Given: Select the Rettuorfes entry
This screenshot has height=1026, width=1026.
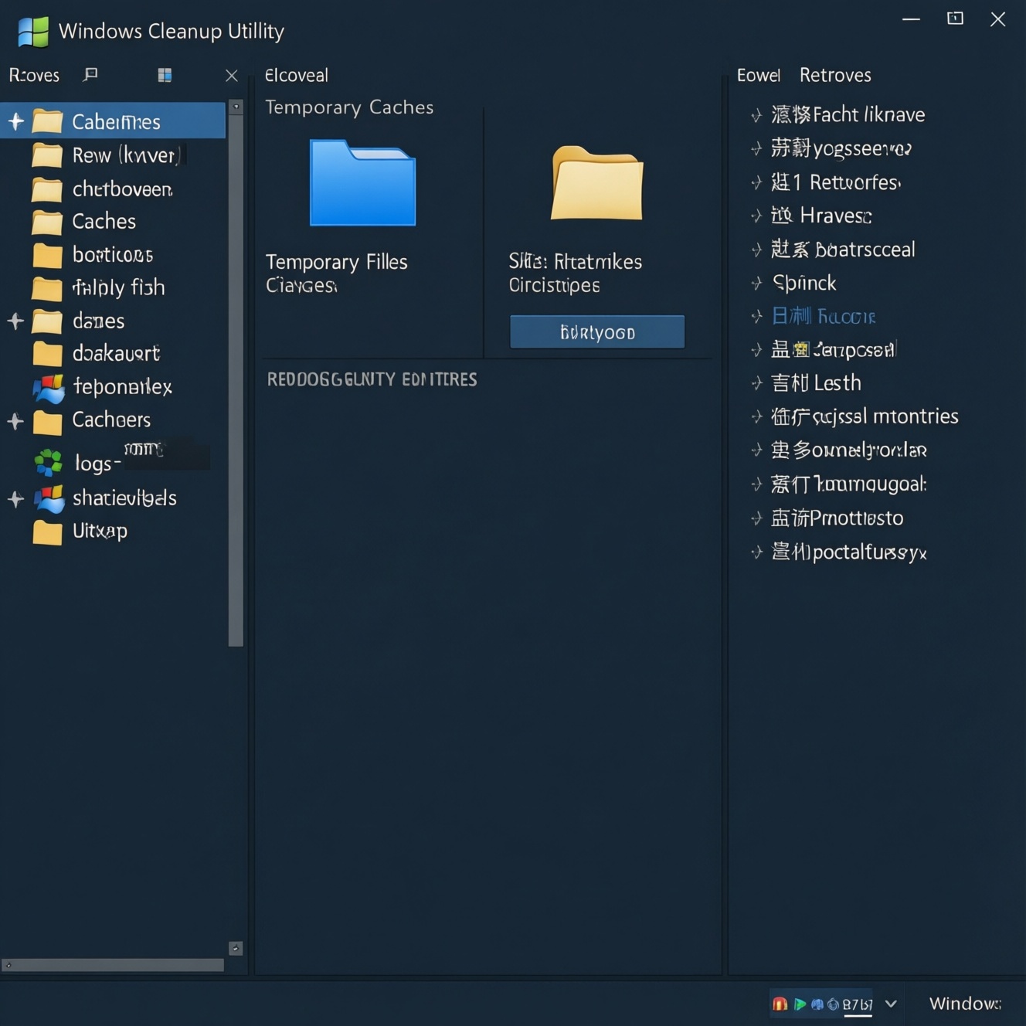Looking at the screenshot, I should [836, 182].
